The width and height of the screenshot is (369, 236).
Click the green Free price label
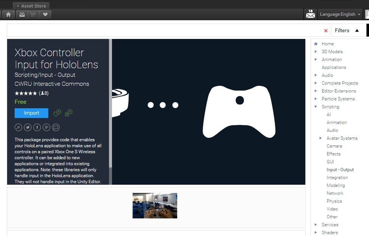coord(21,102)
